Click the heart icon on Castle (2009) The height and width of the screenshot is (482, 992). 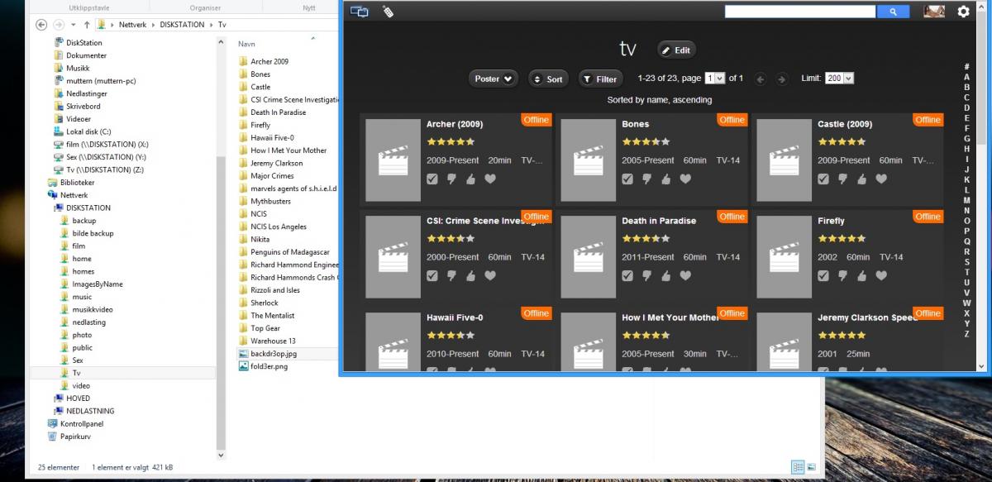point(881,179)
